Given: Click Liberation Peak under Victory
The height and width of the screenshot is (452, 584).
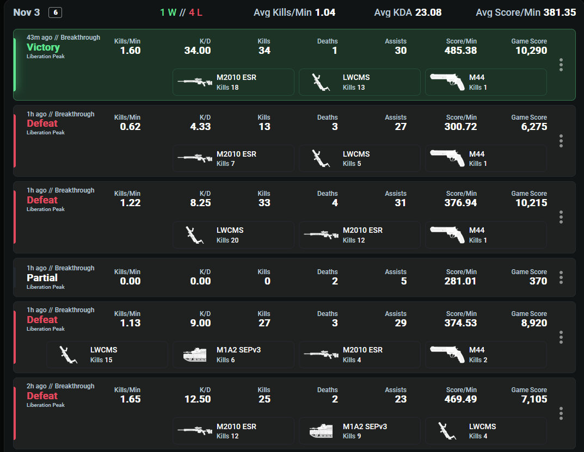Looking at the screenshot, I should tap(45, 56).
